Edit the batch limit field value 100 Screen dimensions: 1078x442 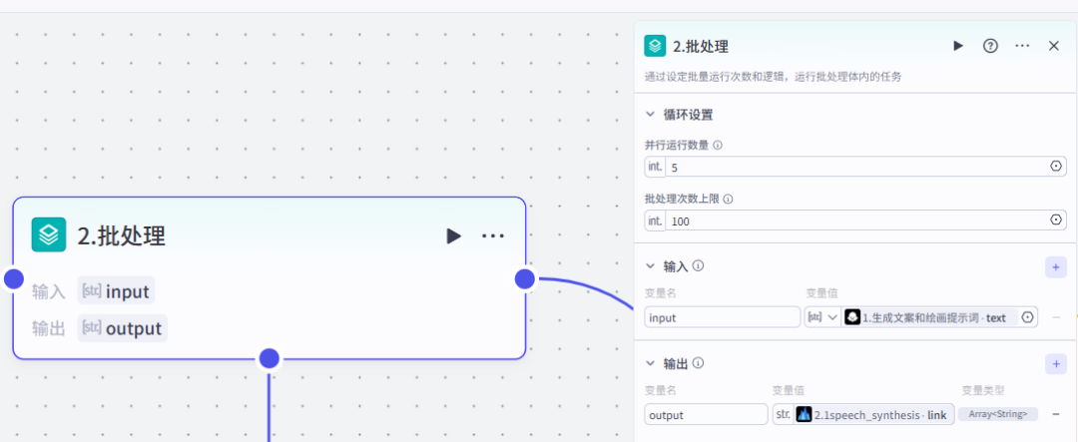[856, 221]
